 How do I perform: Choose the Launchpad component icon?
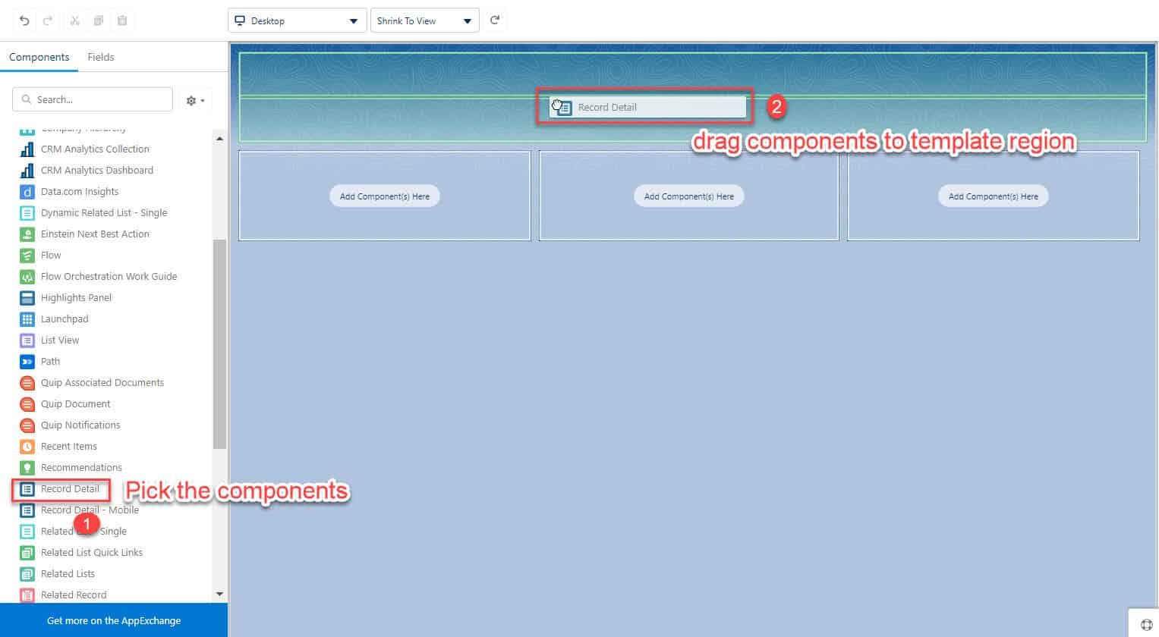[27, 319]
